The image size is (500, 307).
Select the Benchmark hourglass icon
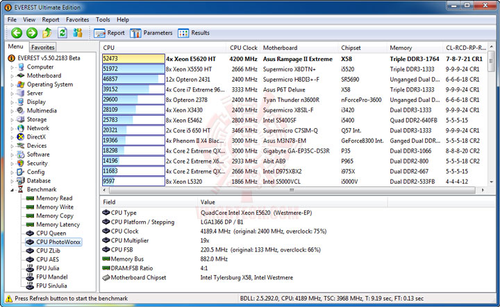coord(21,189)
